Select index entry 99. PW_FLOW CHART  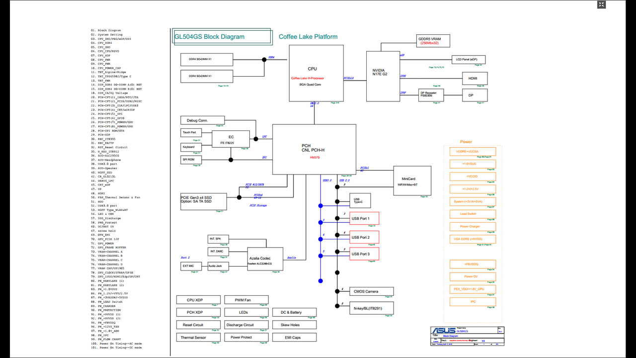point(106,339)
